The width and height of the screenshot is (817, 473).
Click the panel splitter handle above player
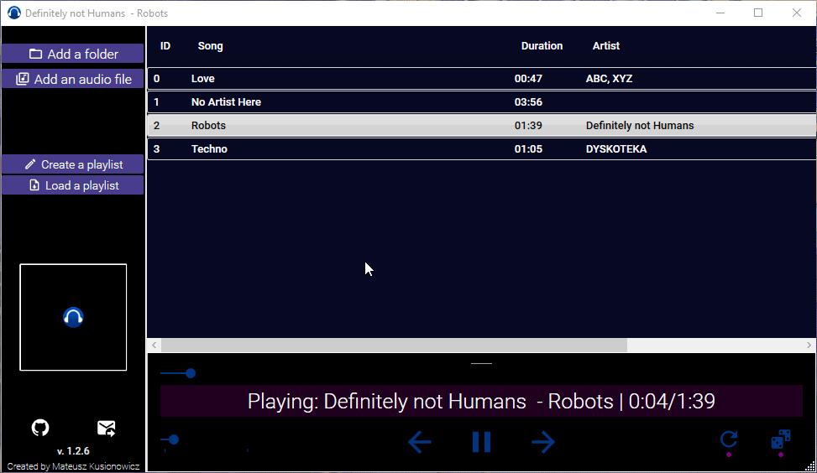tap(481, 363)
